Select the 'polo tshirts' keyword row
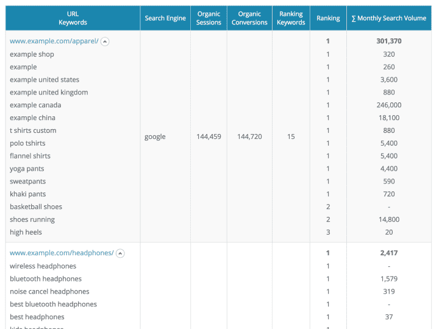Image resolution: width=439 pixels, height=329 pixels. point(27,143)
